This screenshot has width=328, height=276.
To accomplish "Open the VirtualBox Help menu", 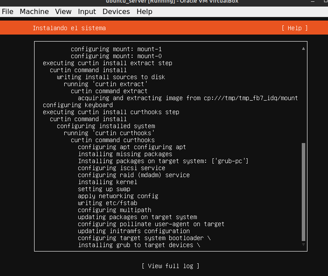I will click(144, 11).
